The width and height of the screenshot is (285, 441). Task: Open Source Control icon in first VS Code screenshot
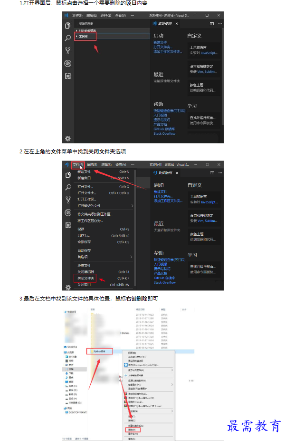click(67, 50)
